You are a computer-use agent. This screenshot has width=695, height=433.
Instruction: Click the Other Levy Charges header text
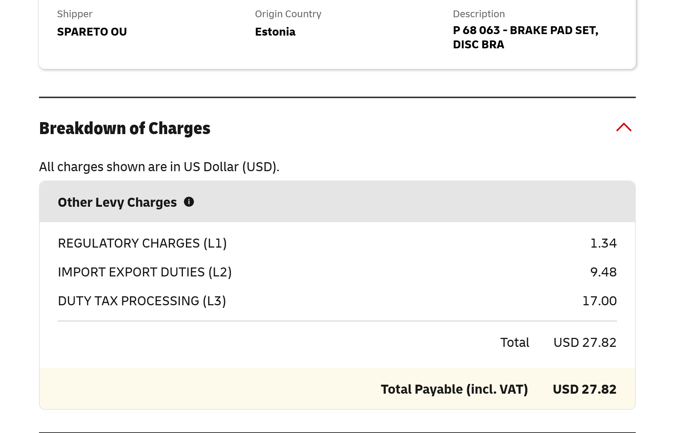point(117,202)
